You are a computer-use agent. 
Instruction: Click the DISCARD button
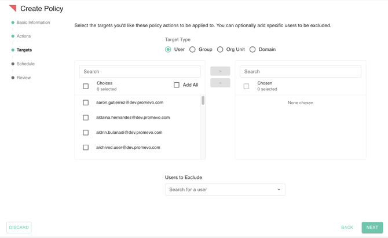19,228
